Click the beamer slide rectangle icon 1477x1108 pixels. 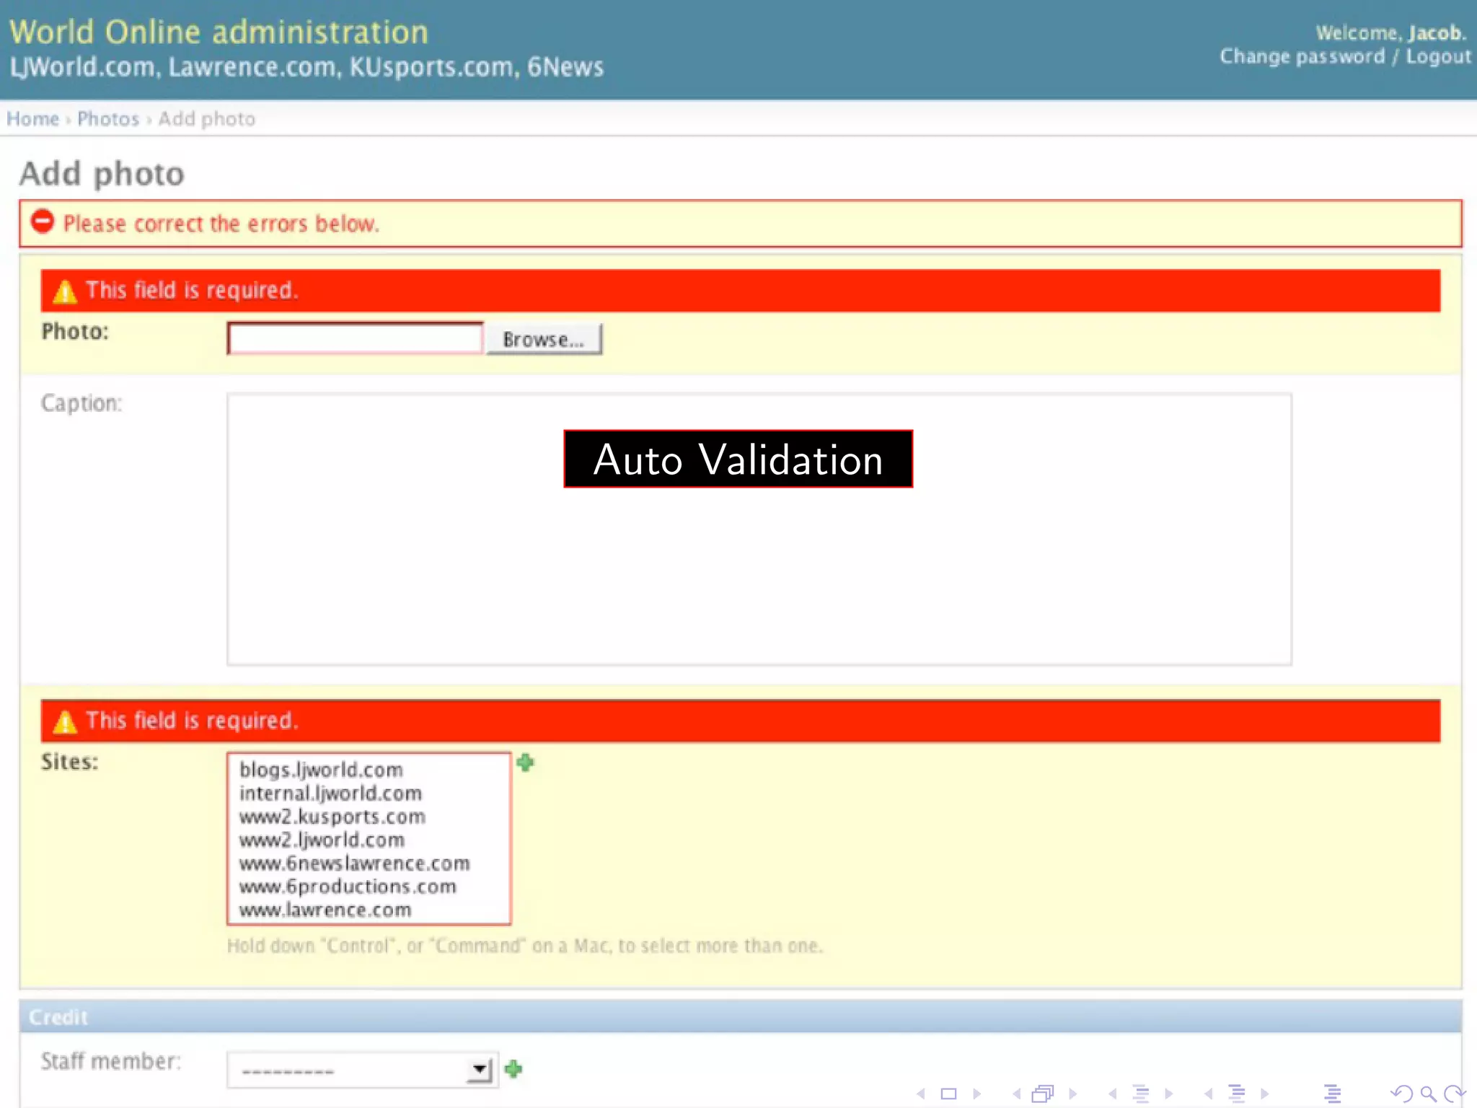[948, 1094]
